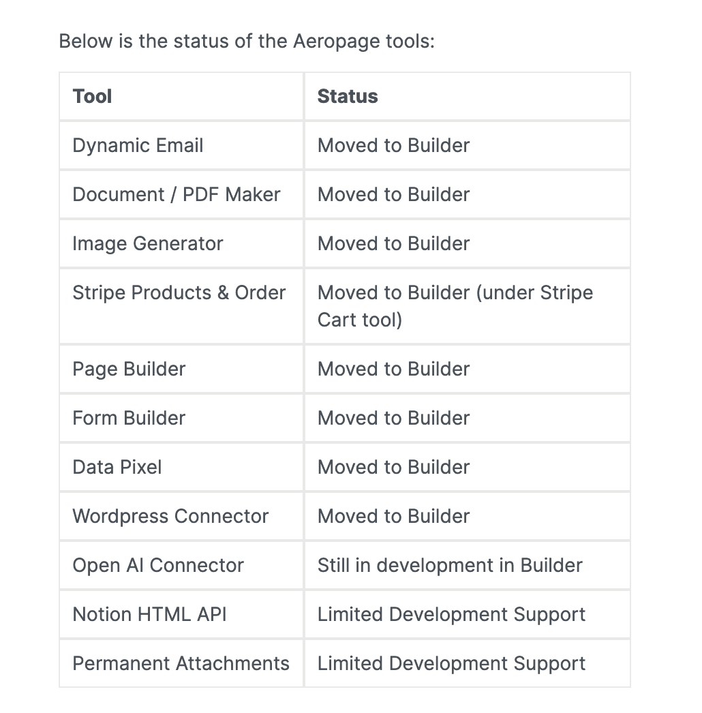Click the status cell for Notion HTML API
Image resolution: width=702 pixels, height=713 pixels.
(x=451, y=615)
